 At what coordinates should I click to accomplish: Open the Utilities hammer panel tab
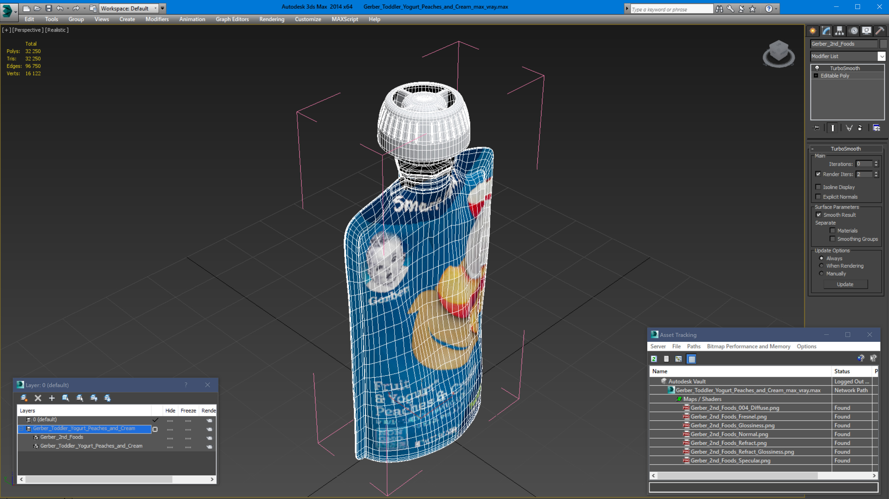point(880,31)
